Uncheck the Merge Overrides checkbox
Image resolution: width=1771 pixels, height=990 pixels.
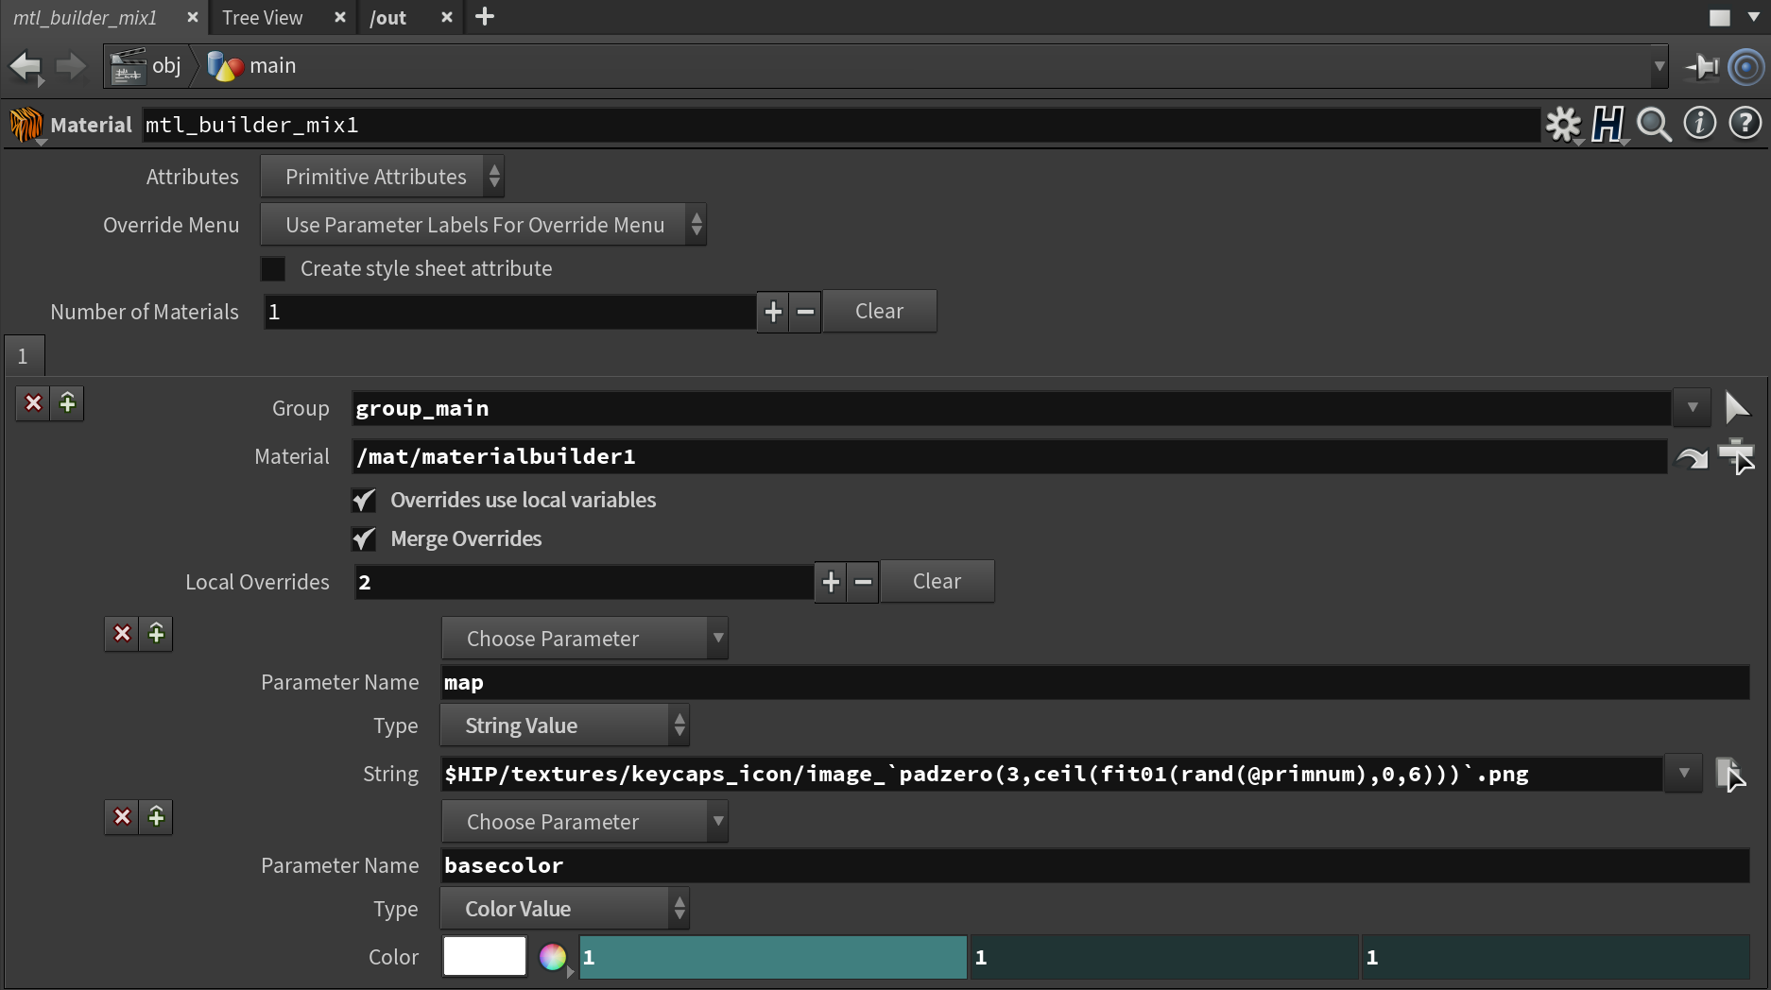coord(364,539)
